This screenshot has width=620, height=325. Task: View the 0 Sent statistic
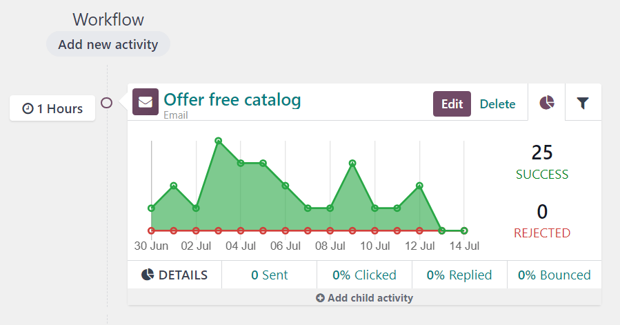click(x=269, y=275)
